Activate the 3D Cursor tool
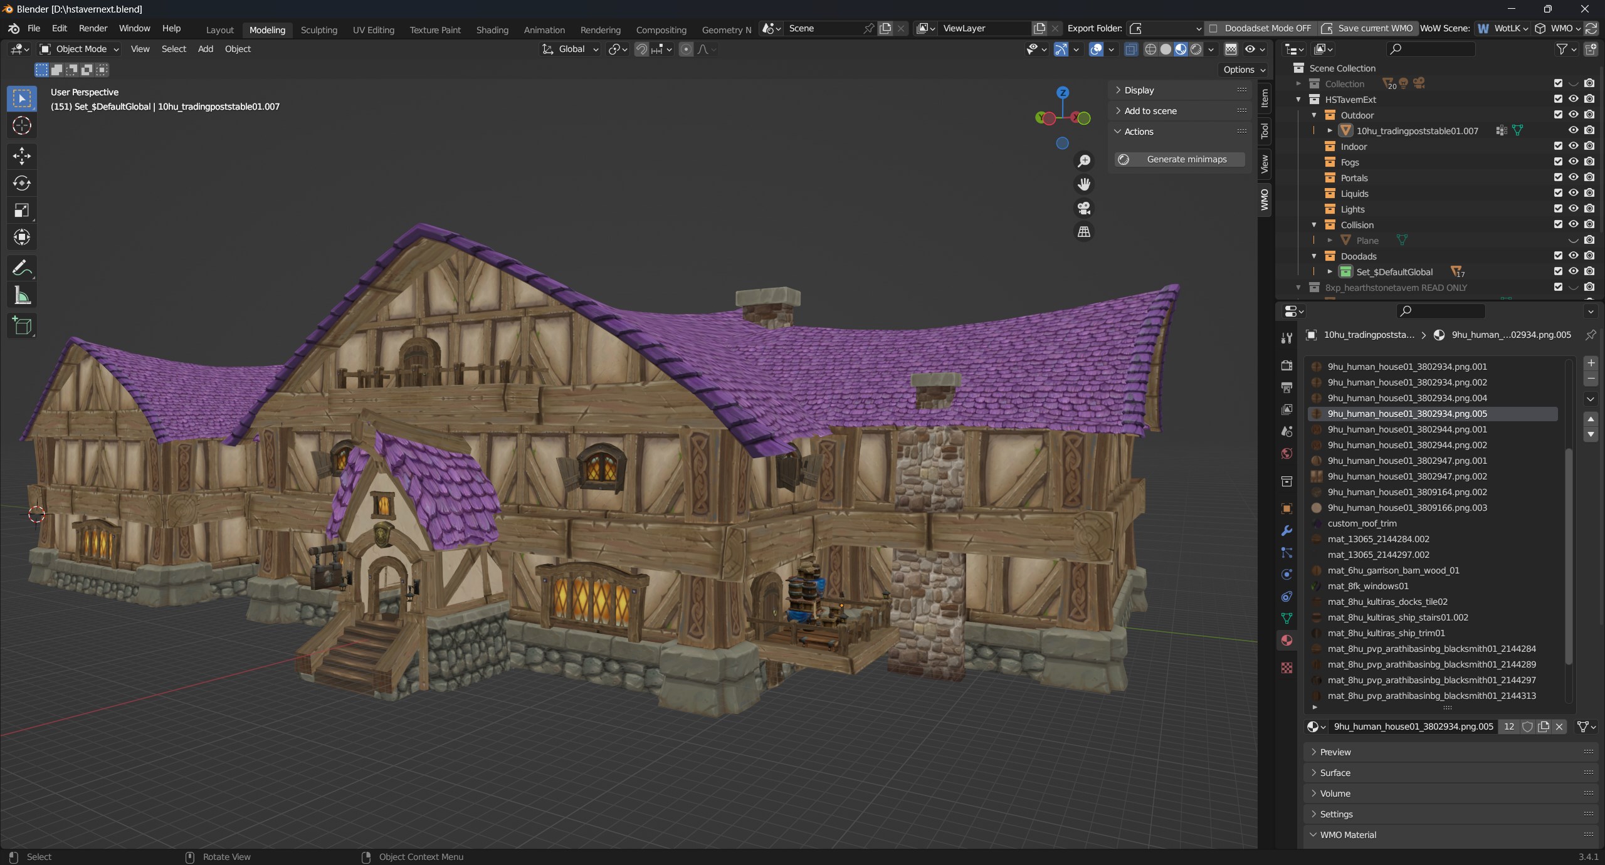This screenshot has height=865, width=1605. click(x=22, y=126)
